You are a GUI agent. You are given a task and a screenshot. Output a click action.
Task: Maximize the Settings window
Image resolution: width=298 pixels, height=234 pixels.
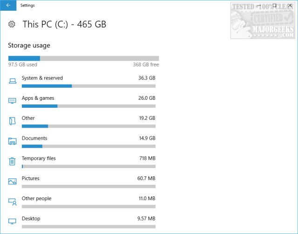(274, 6)
